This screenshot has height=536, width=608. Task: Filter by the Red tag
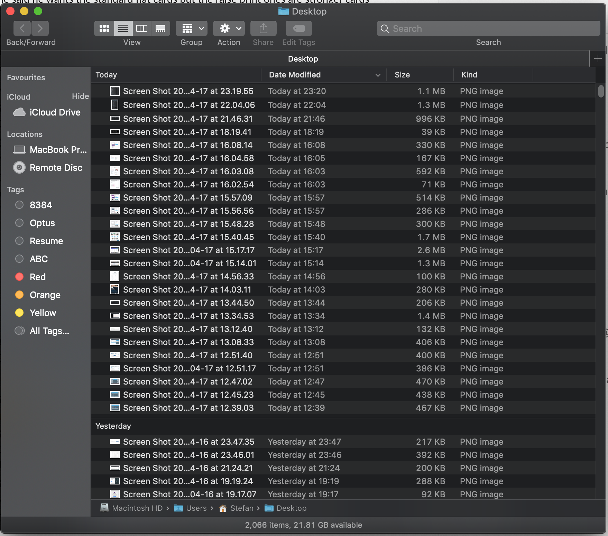tap(30, 277)
